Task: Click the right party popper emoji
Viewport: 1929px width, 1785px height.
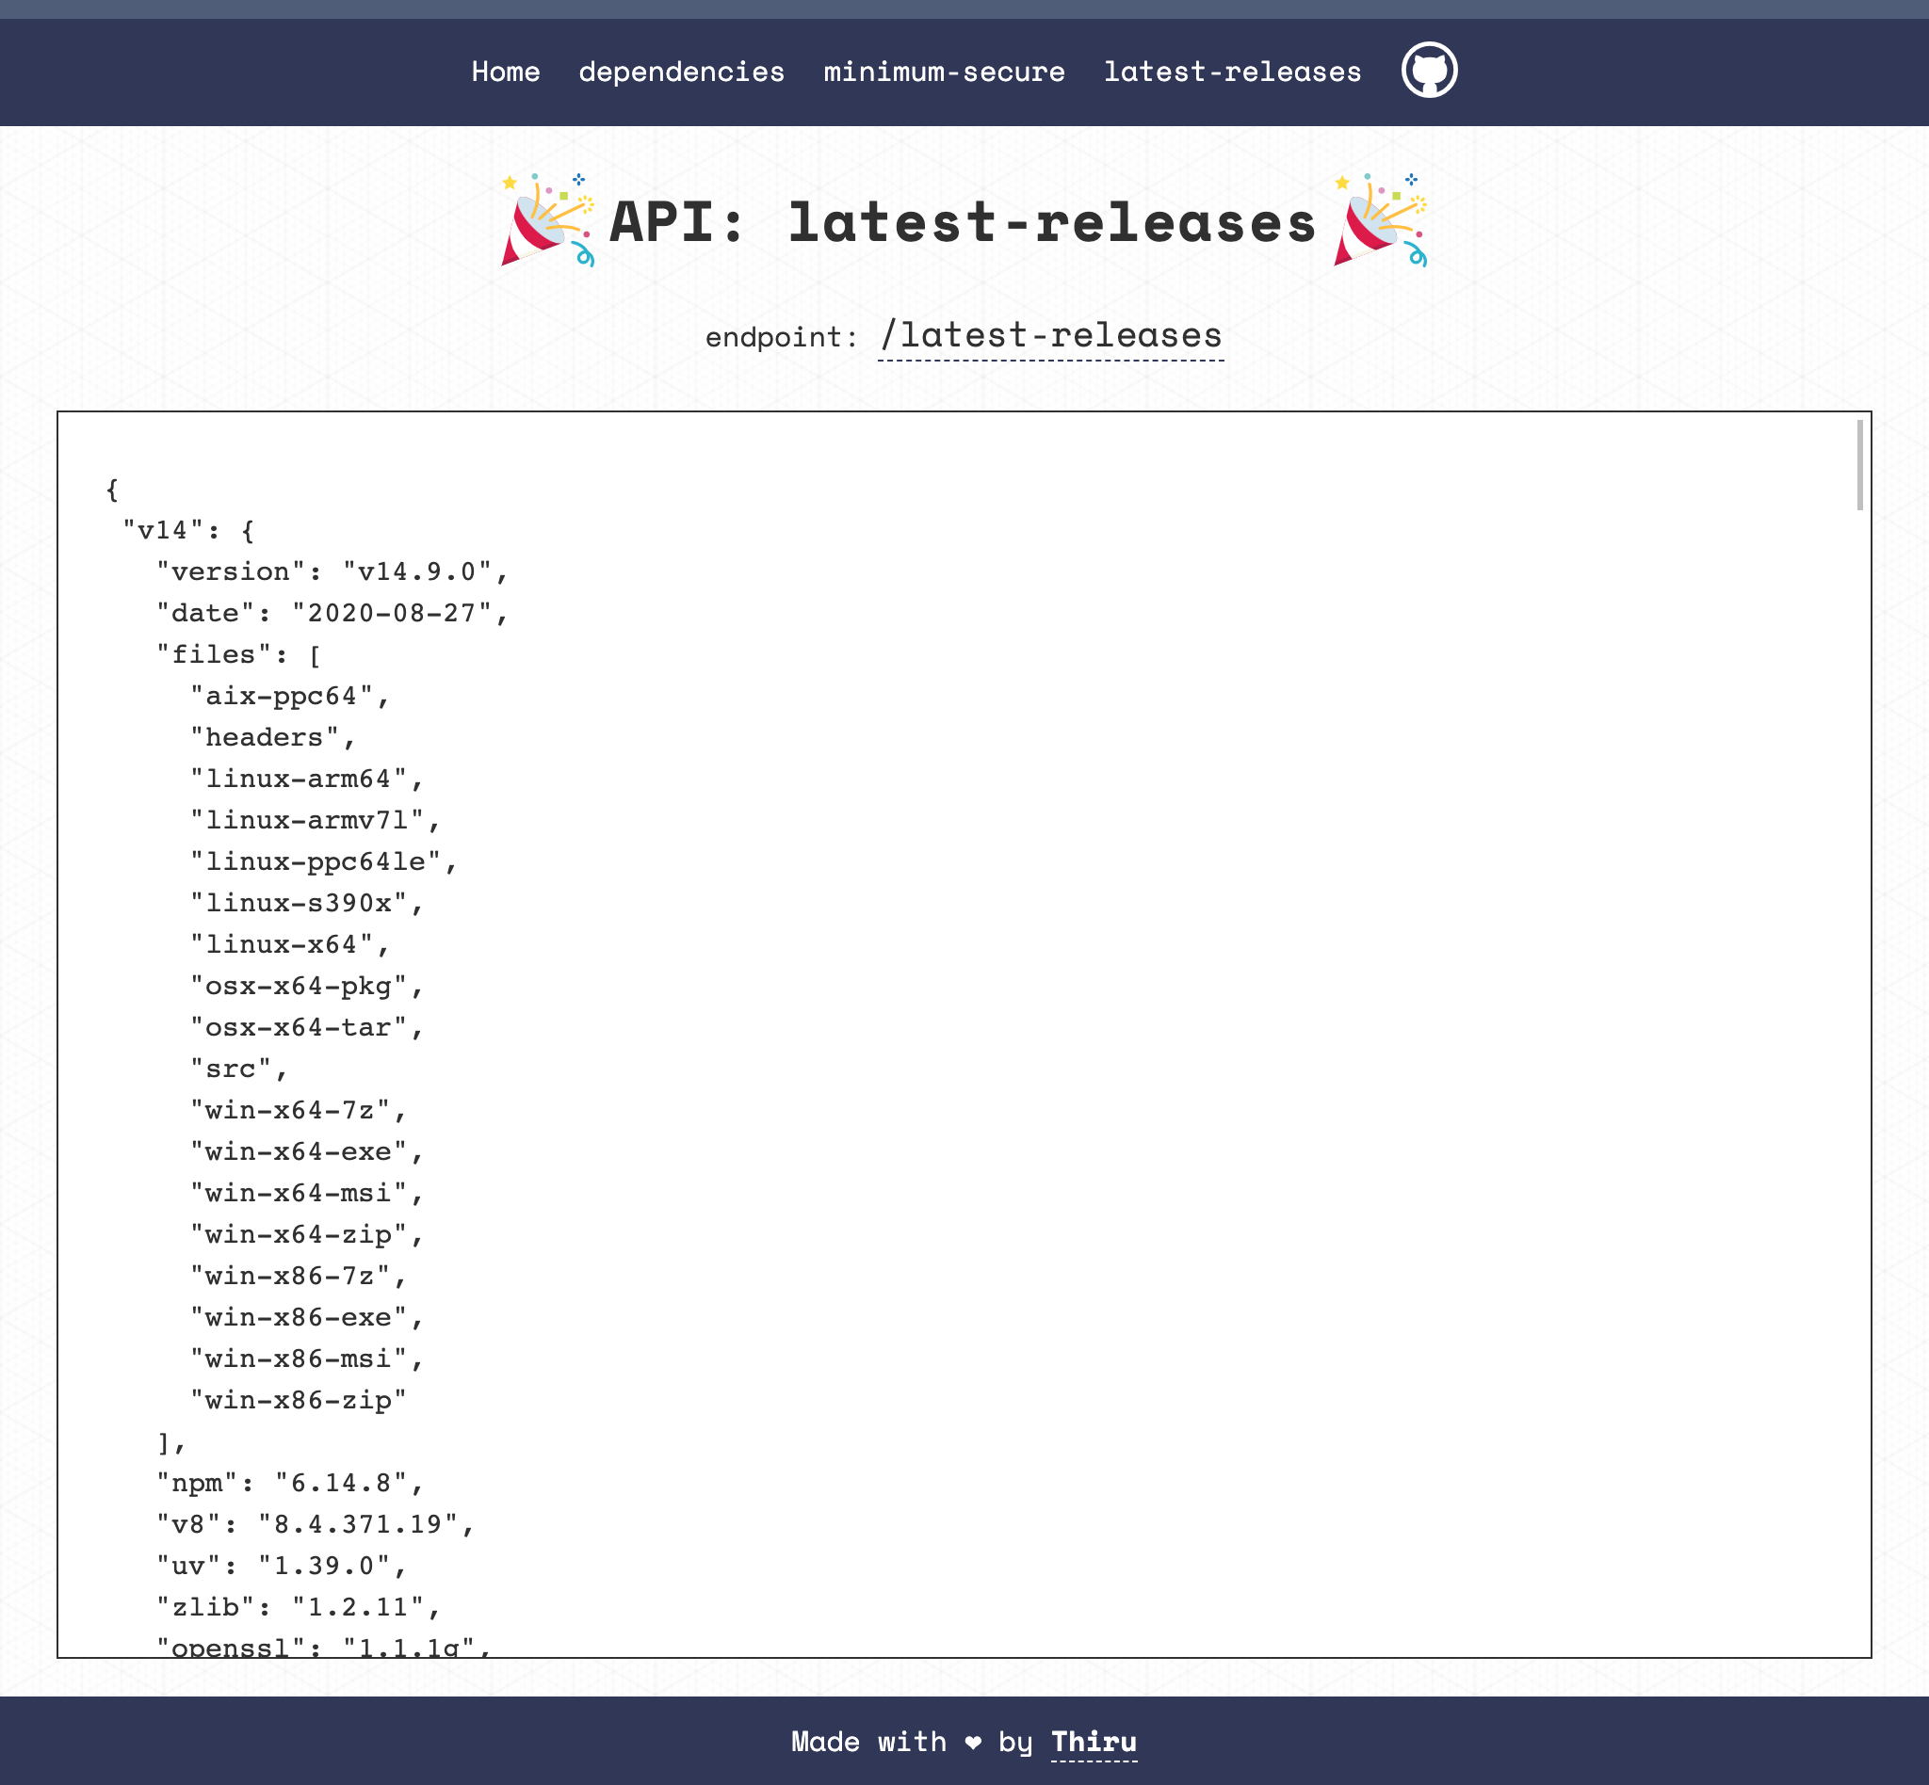Action: (1379, 221)
